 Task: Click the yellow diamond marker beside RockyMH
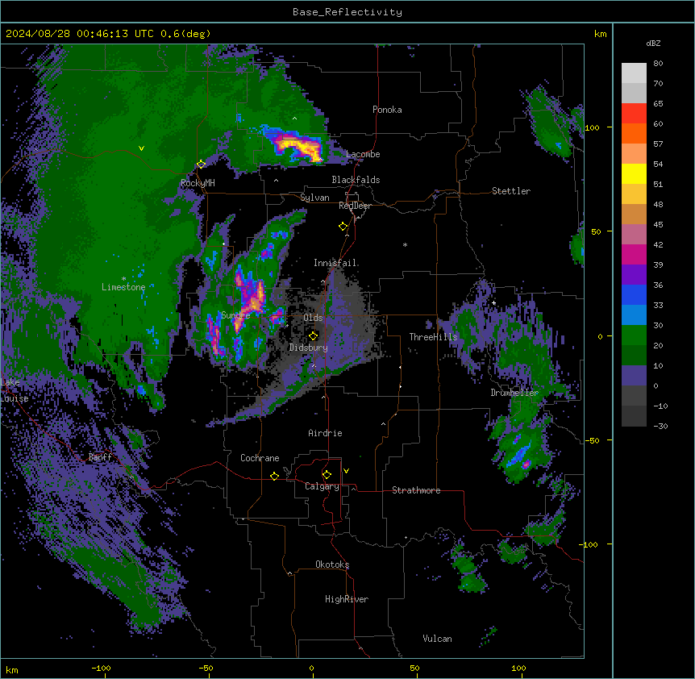[x=202, y=165]
